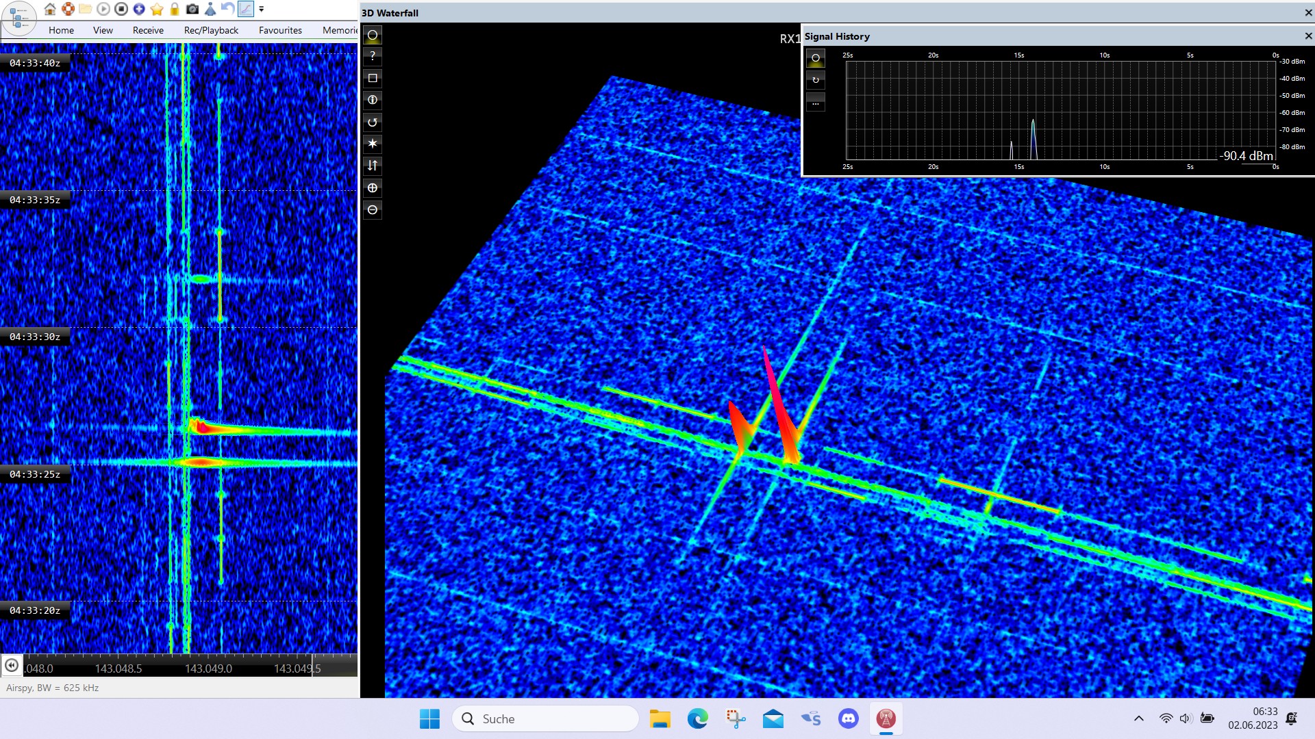Select the Rec/Playback ribbon tab
The width and height of the screenshot is (1315, 739).
[x=211, y=30]
